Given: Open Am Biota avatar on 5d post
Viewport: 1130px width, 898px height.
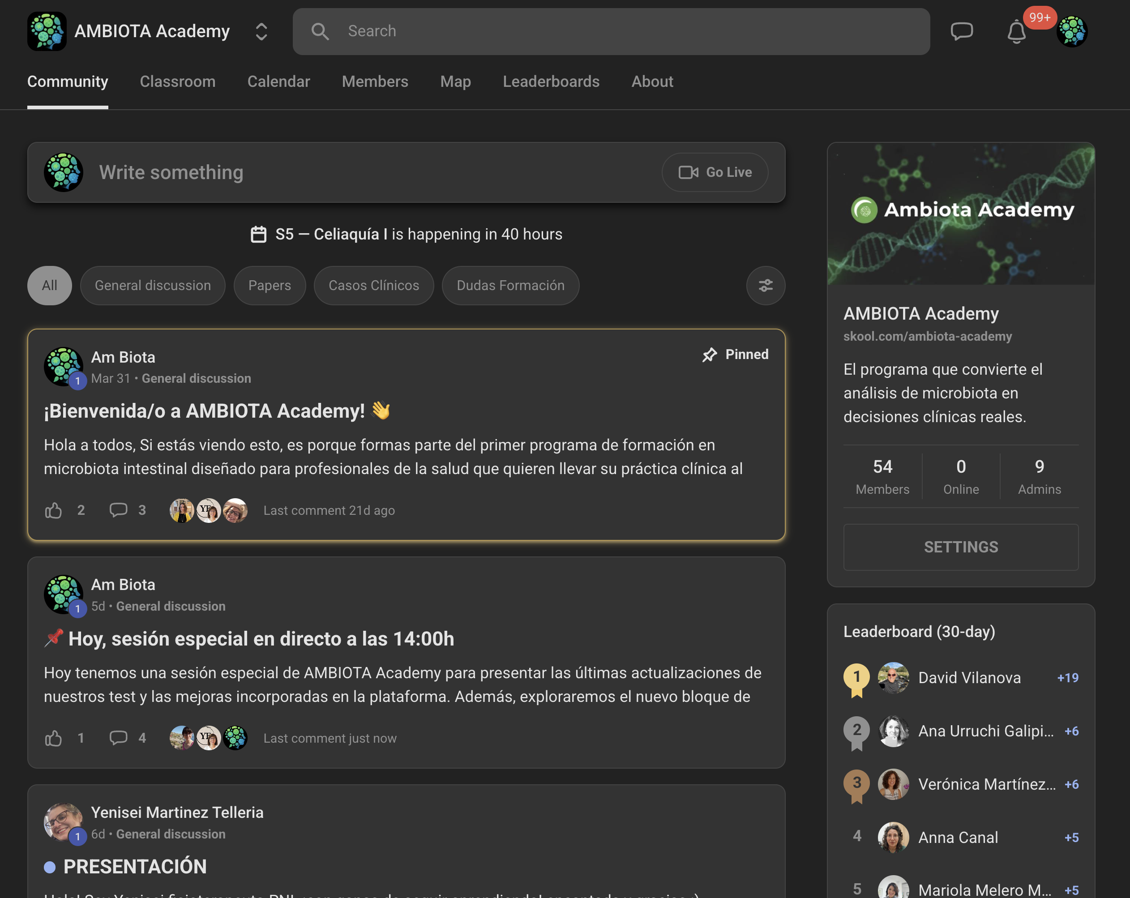Looking at the screenshot, I should coord(64,594).
